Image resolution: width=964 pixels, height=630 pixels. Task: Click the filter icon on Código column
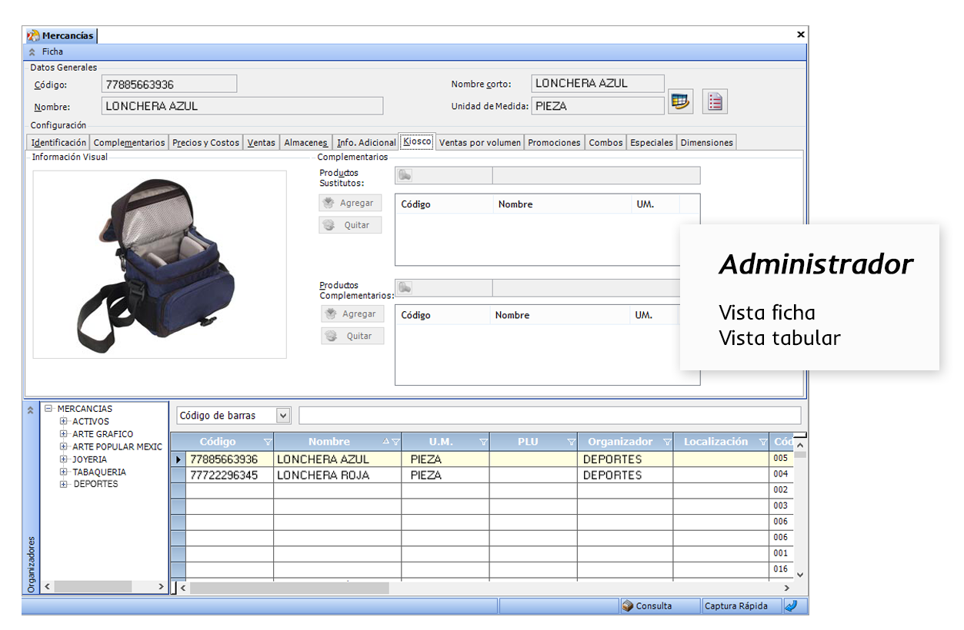267,443
